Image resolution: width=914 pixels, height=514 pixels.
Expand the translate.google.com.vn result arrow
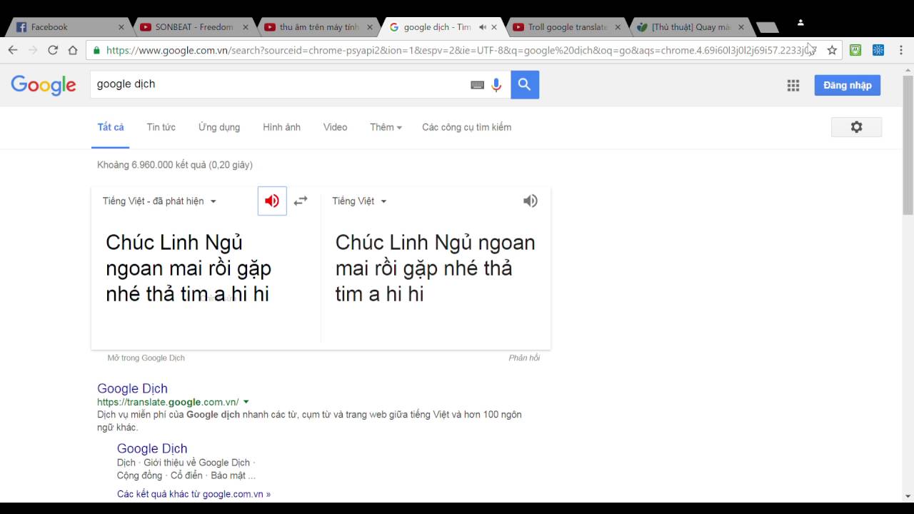coord(246,402)
